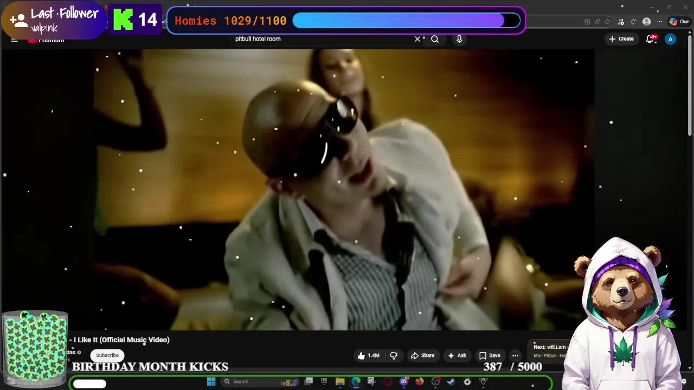Open Discord from the taskbar
Image resolution: width=694 pixels, height=390 pixels.
coord(404,381)
